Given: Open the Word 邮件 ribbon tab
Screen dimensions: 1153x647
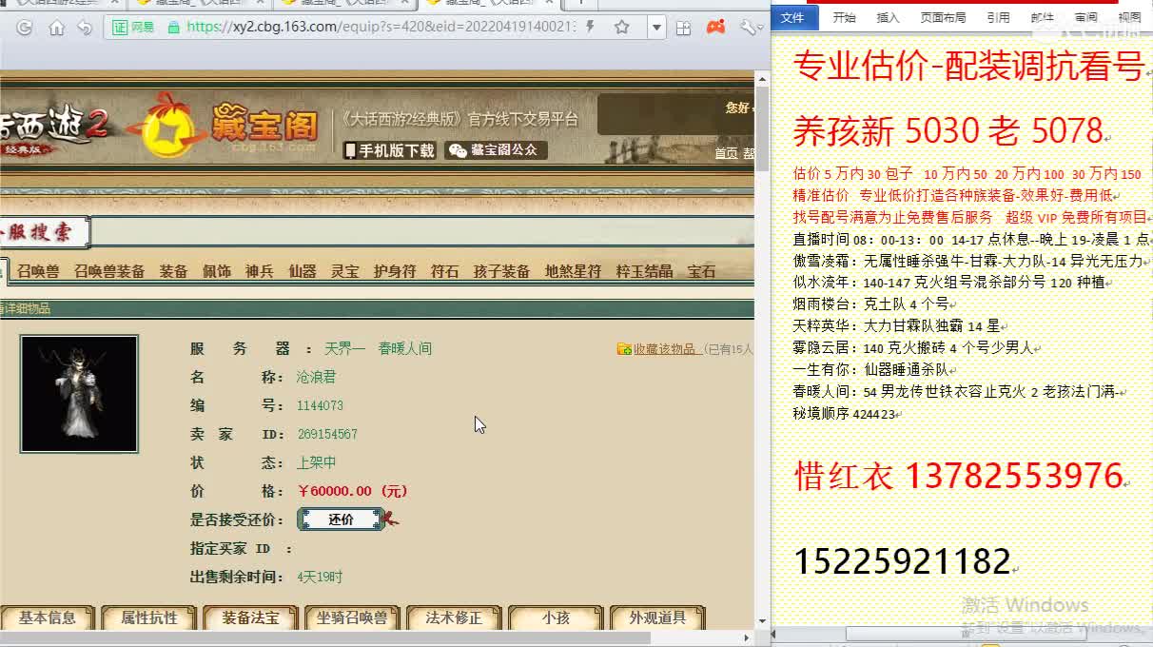Looking at the screenshot, I should pos(1042,17).
